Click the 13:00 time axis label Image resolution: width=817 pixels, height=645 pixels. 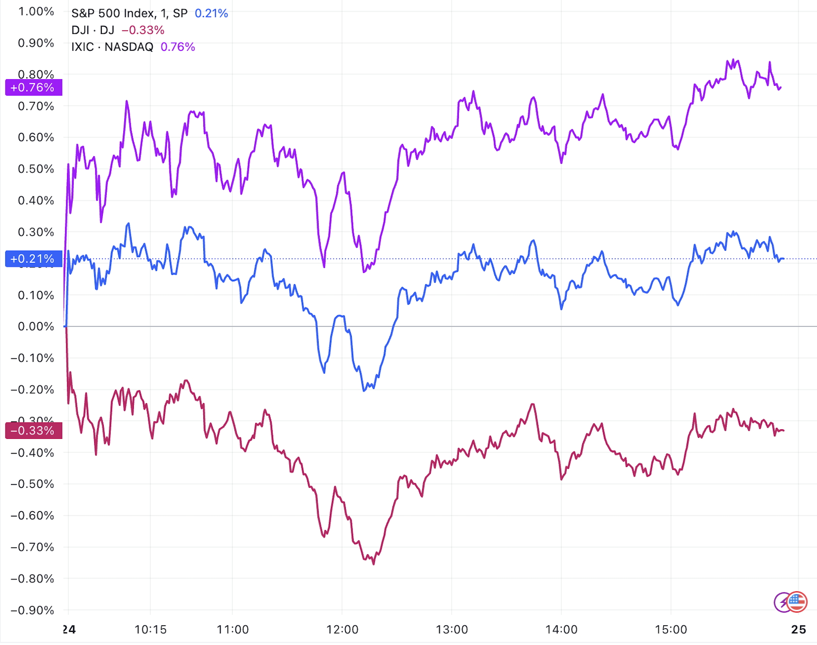click(452, 629)
